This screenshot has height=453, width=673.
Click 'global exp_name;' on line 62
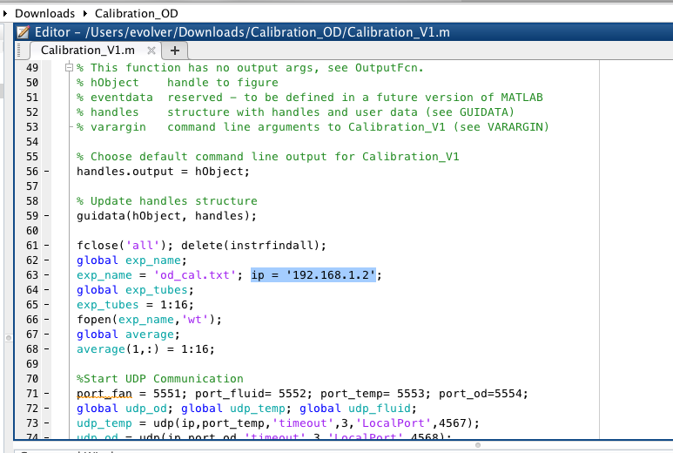pyautogui.click(x=131, y=260)
